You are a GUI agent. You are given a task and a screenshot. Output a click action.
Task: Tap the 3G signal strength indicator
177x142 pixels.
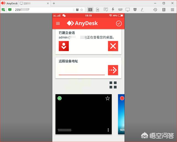click(x=57, y=16)
